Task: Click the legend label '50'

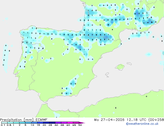Action: pyautogui.click(x=80, y=125)
